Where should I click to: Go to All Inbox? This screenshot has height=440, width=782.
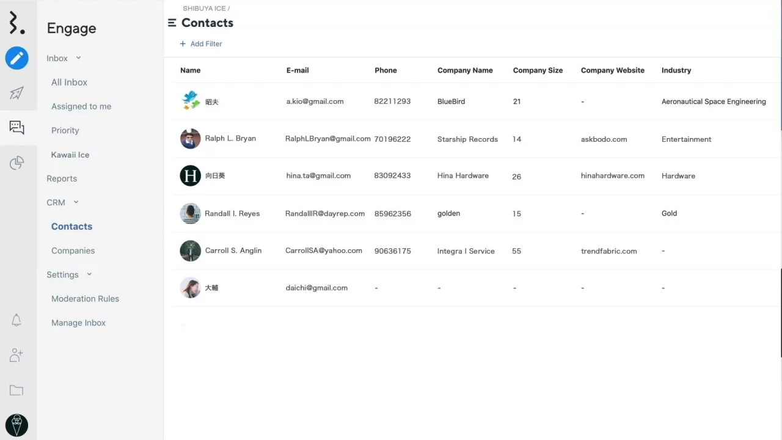pos(69,82)
